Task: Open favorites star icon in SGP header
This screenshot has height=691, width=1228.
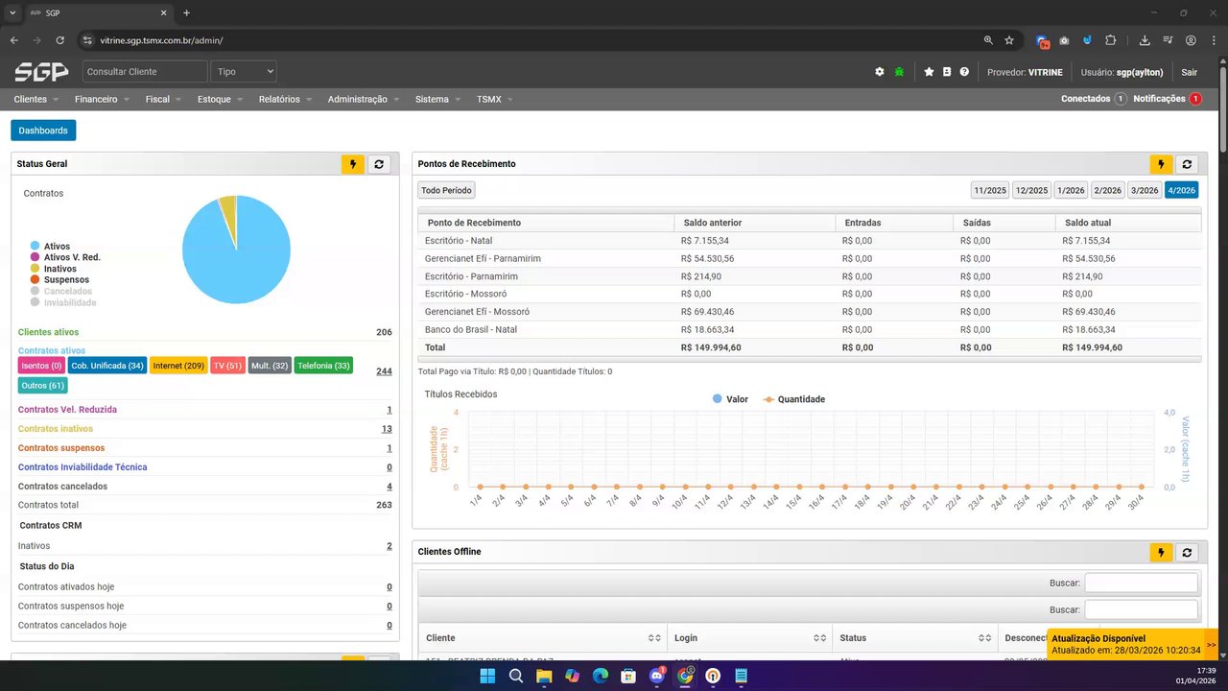Action: [x=929, y=72]
